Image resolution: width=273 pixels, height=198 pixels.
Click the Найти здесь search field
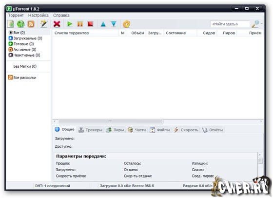click(230, 24)
